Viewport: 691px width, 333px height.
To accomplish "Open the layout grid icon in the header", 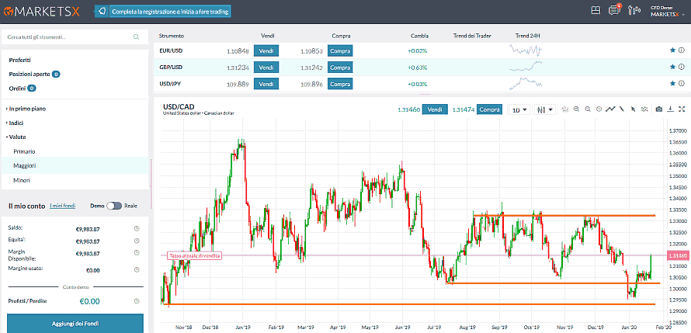I will pos(596,11).
